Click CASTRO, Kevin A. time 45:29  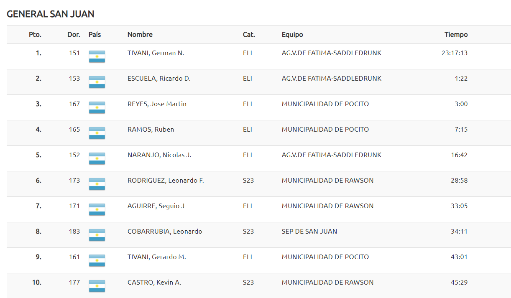[459, 283]
